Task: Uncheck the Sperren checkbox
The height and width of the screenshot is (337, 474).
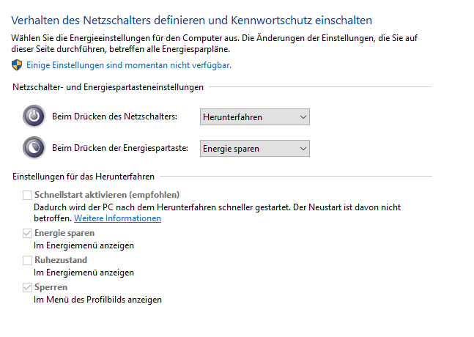Action: tap(28, 287)
